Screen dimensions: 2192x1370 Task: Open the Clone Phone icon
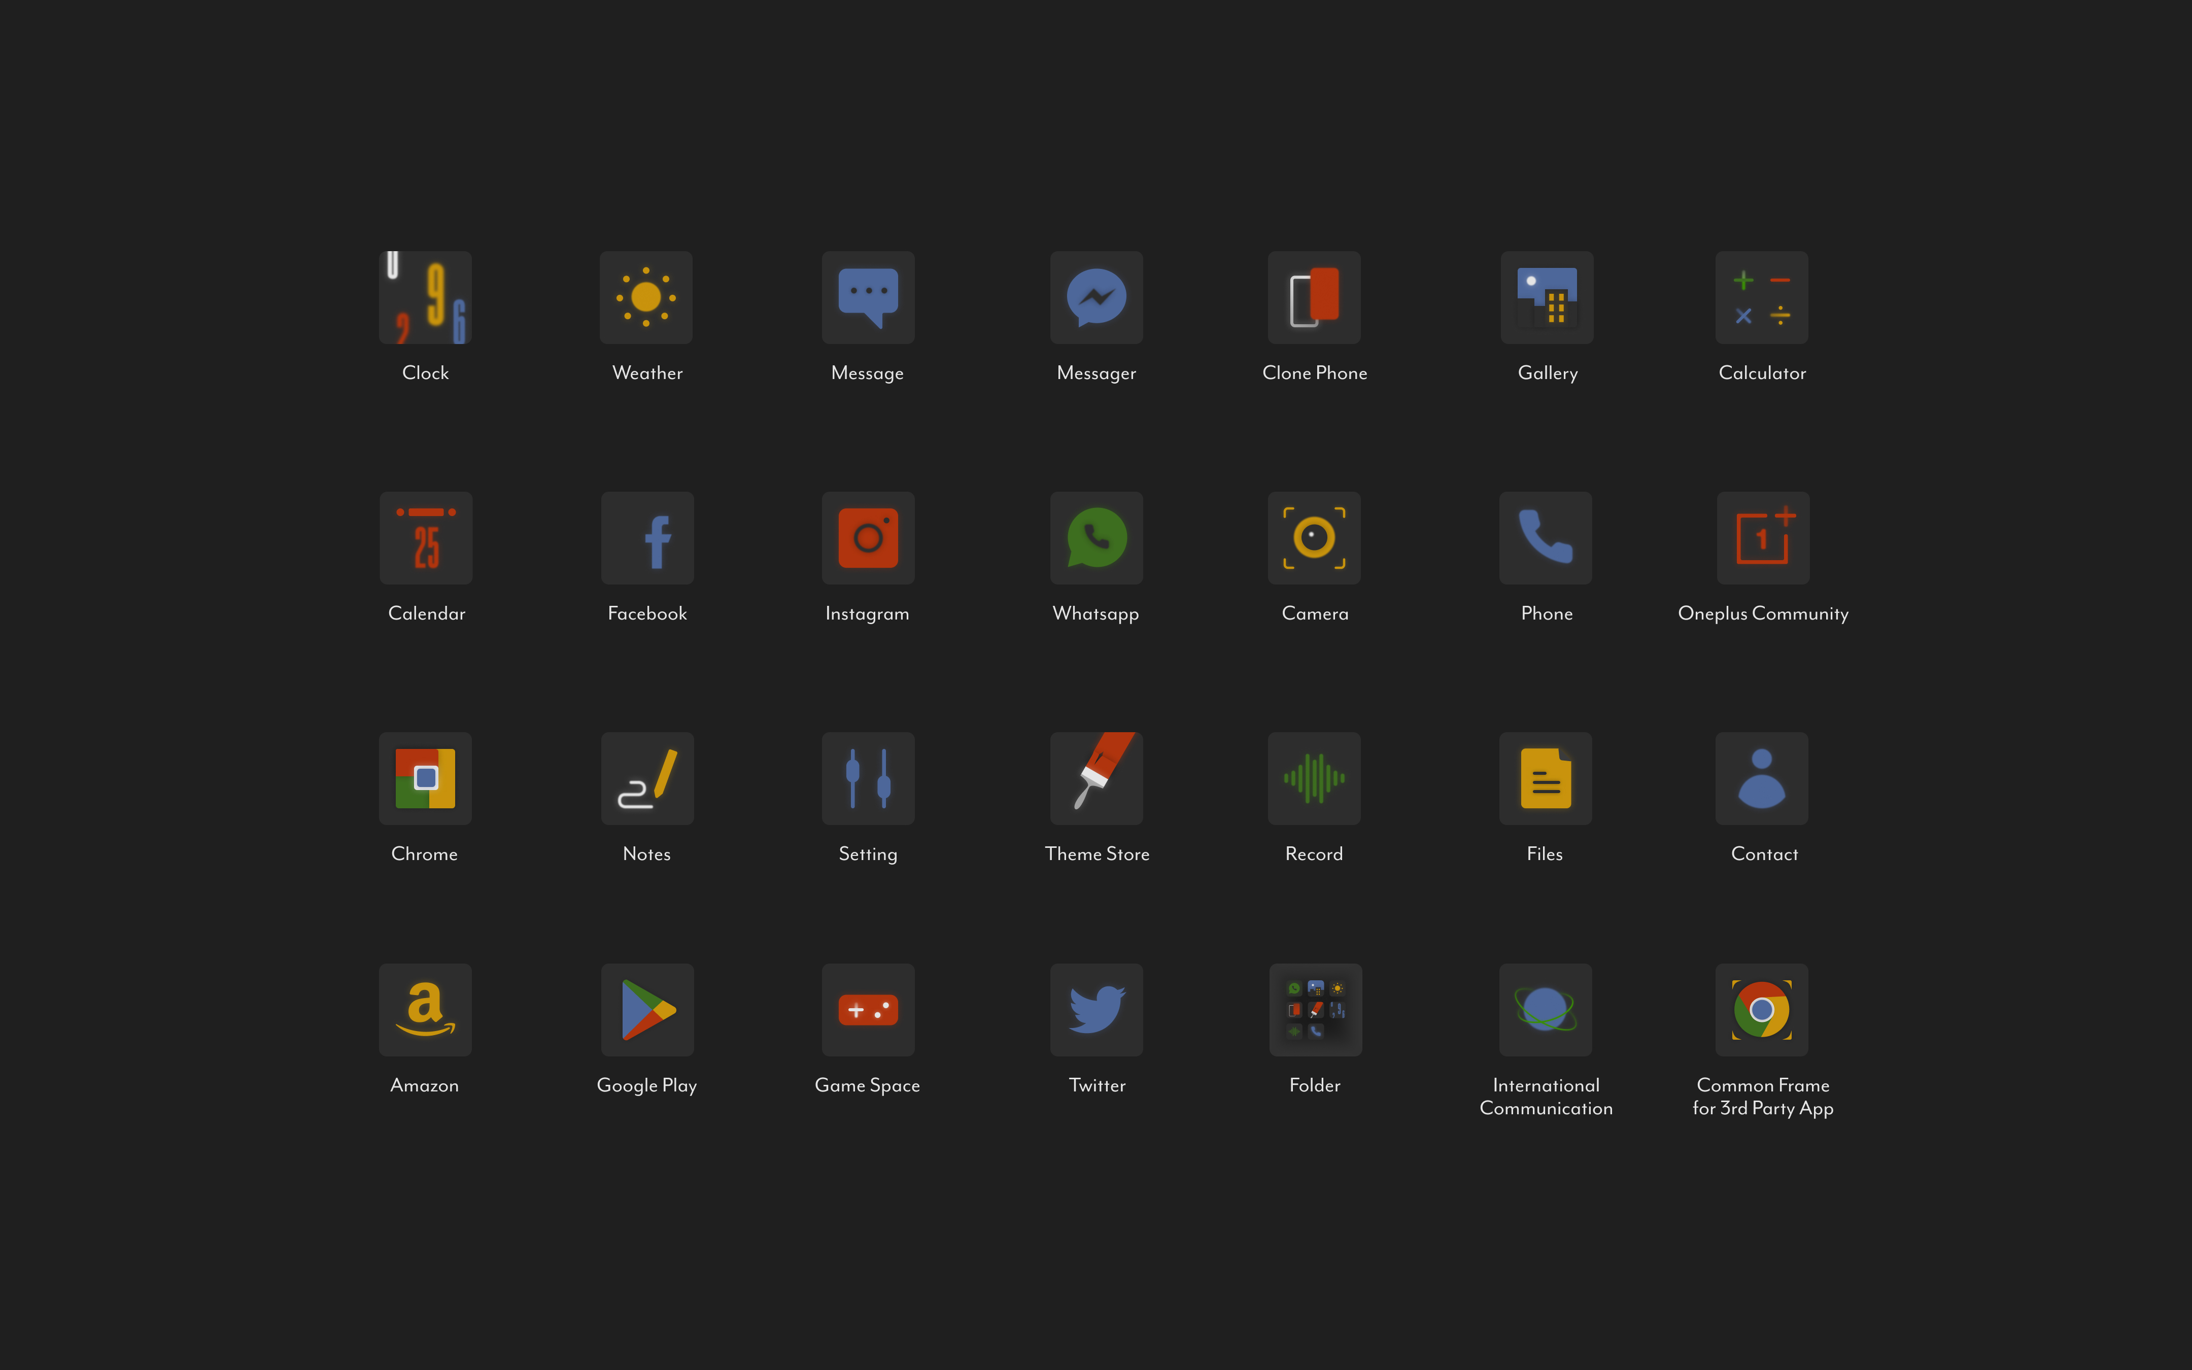tap(1314, 297)
